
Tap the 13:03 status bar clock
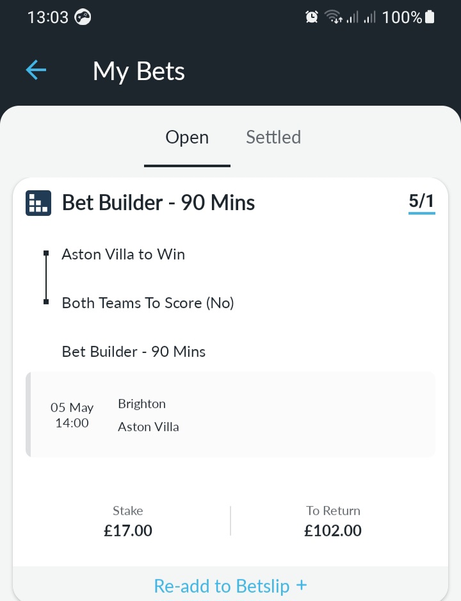pyautogui.click(x=48, y=17)
